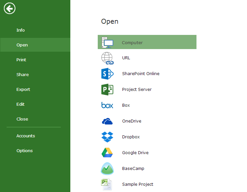The image size is (247, 192).
Task: Pick the SharePoint Online label
Action: [x=141, y=73]
